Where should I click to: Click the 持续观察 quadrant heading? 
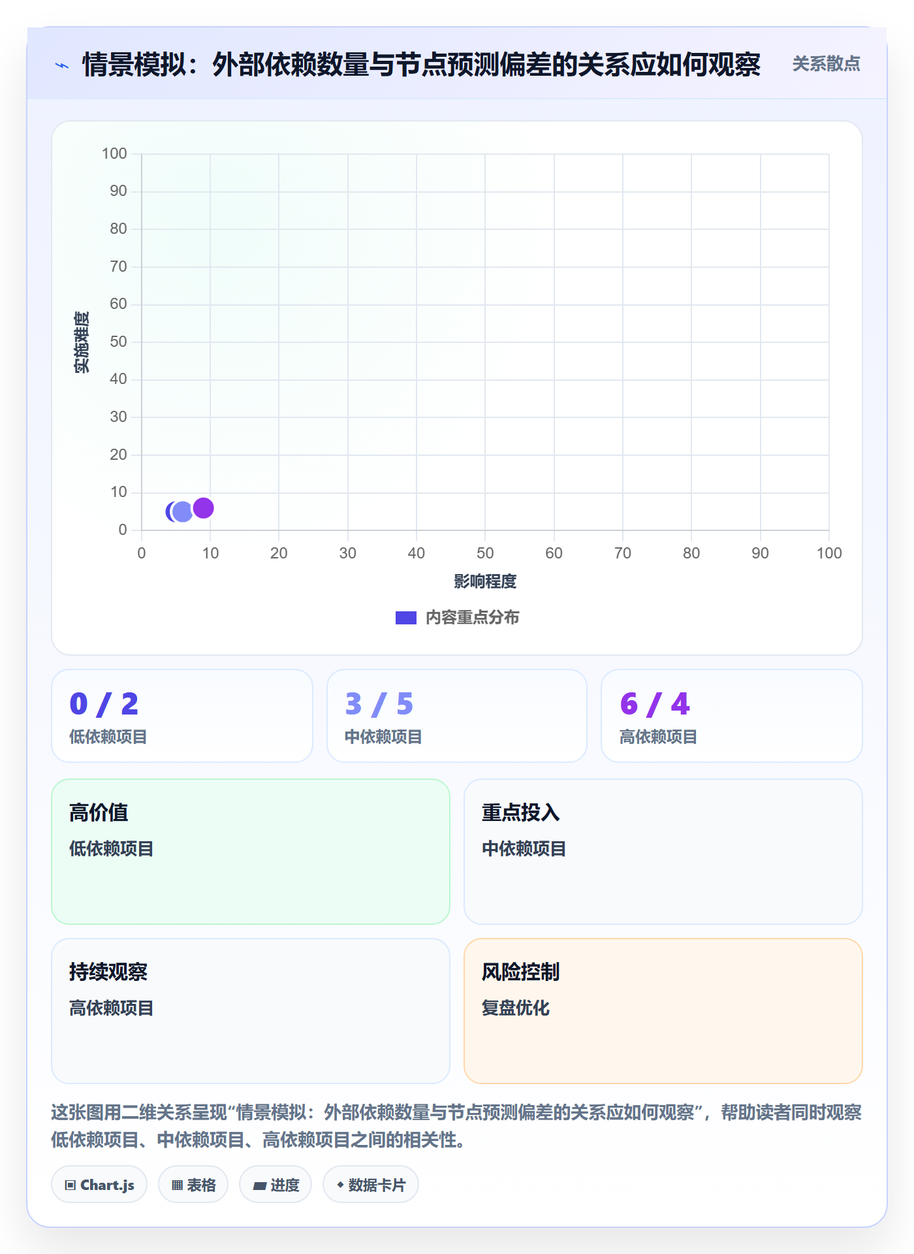[x=108, y=972]
